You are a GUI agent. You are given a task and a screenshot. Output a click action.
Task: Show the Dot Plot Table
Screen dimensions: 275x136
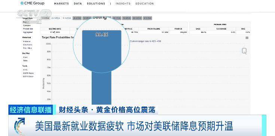[x=25, y=61]
